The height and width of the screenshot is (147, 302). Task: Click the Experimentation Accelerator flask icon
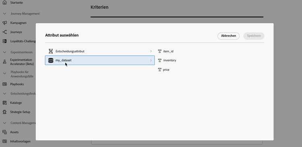point(4,62)
